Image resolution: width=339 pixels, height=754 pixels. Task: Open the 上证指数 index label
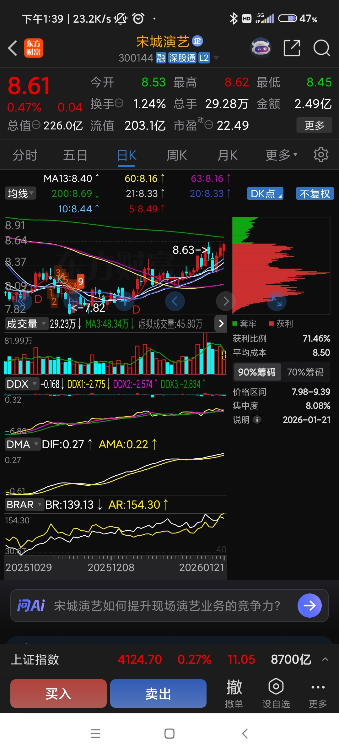pos(35,659)
